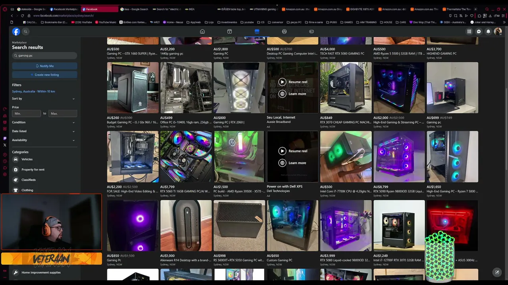The image size is (508, 285).
Task: Click the browser back arrow
Action: (x=12, y=15)
